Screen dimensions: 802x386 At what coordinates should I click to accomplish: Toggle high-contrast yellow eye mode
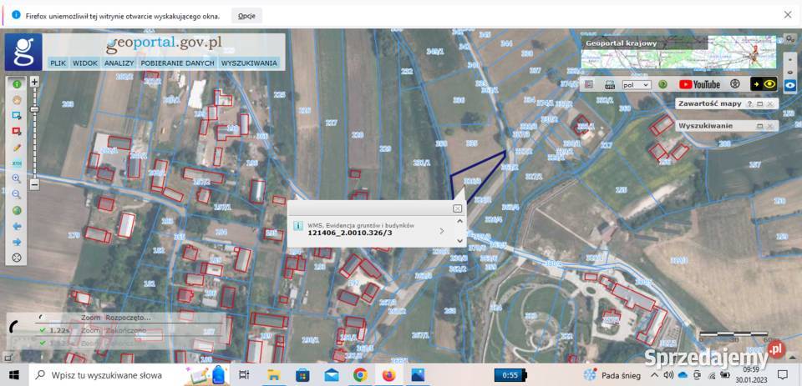[764, 84]
